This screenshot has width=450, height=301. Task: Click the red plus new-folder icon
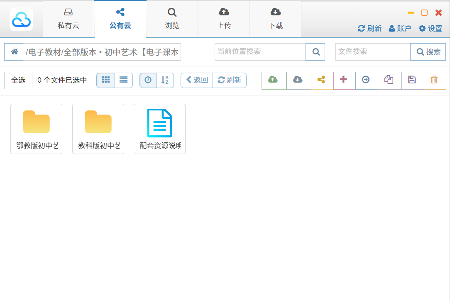point(344,81)
